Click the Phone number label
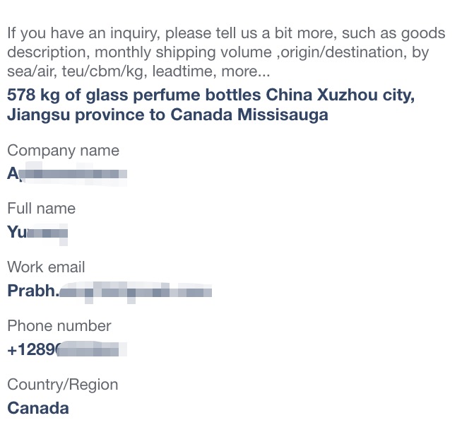 59,326
